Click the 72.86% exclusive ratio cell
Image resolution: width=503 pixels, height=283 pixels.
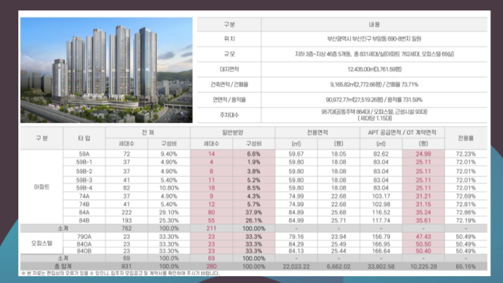coord(466,213)
